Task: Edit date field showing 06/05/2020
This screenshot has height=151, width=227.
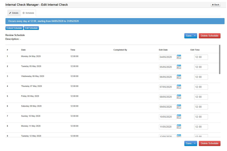Action: click(x=168, y=77)
